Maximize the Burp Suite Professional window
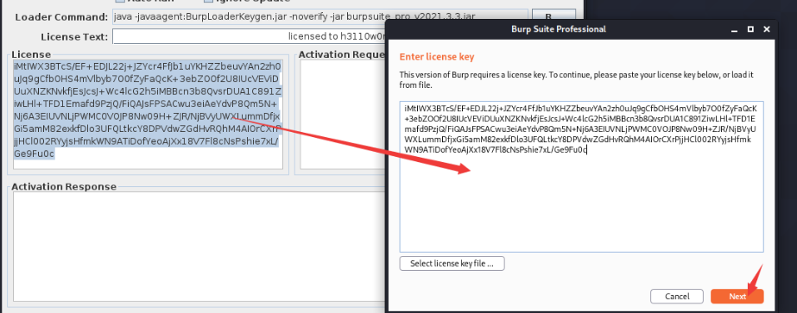The height and width of the screenshot is (313, 797). (750, 29)
